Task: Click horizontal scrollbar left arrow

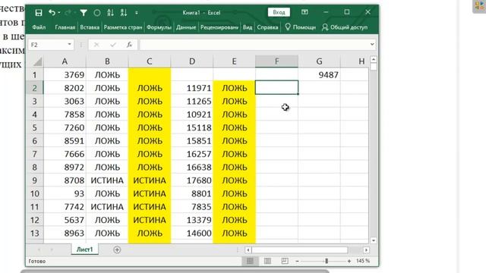Action: (x=248, y=249)
